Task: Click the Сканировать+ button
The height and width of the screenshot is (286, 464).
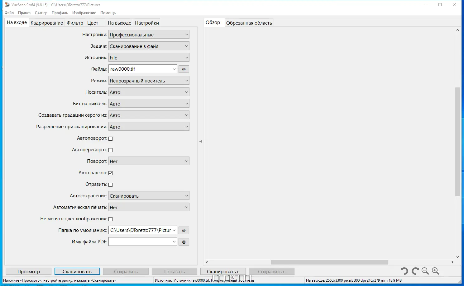Action: tap(223, 271)
